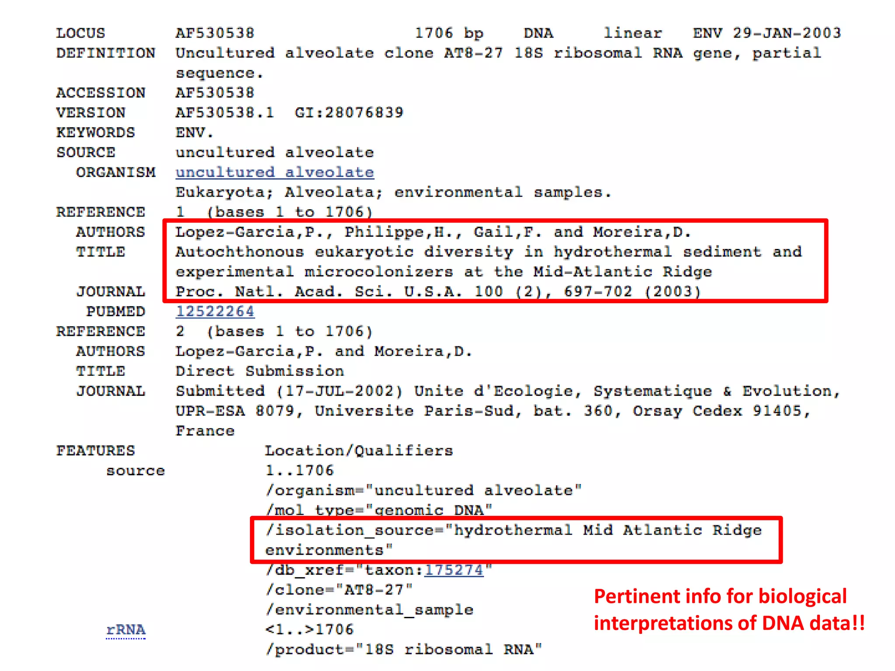Image resolution: width=895 pixels, height=671 pixels.
Task: Click 'Submitted (17-JUL-2002)' journal line
Action: [289, 391]
